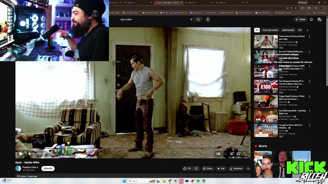Open the Extensions puzzle icon
Viewport: 328px width, 184px height.
(x=302, y=8)
